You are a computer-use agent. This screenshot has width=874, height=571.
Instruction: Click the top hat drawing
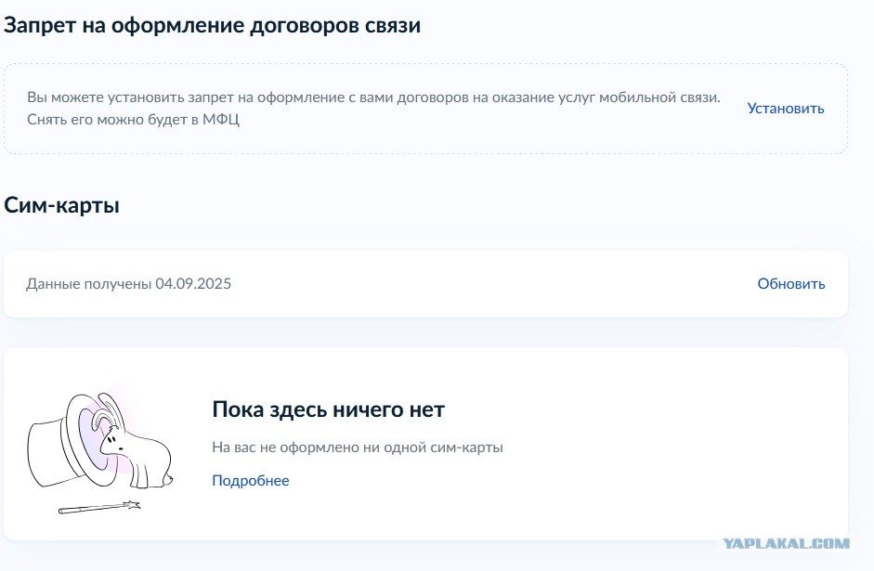(x=71, y=440)
